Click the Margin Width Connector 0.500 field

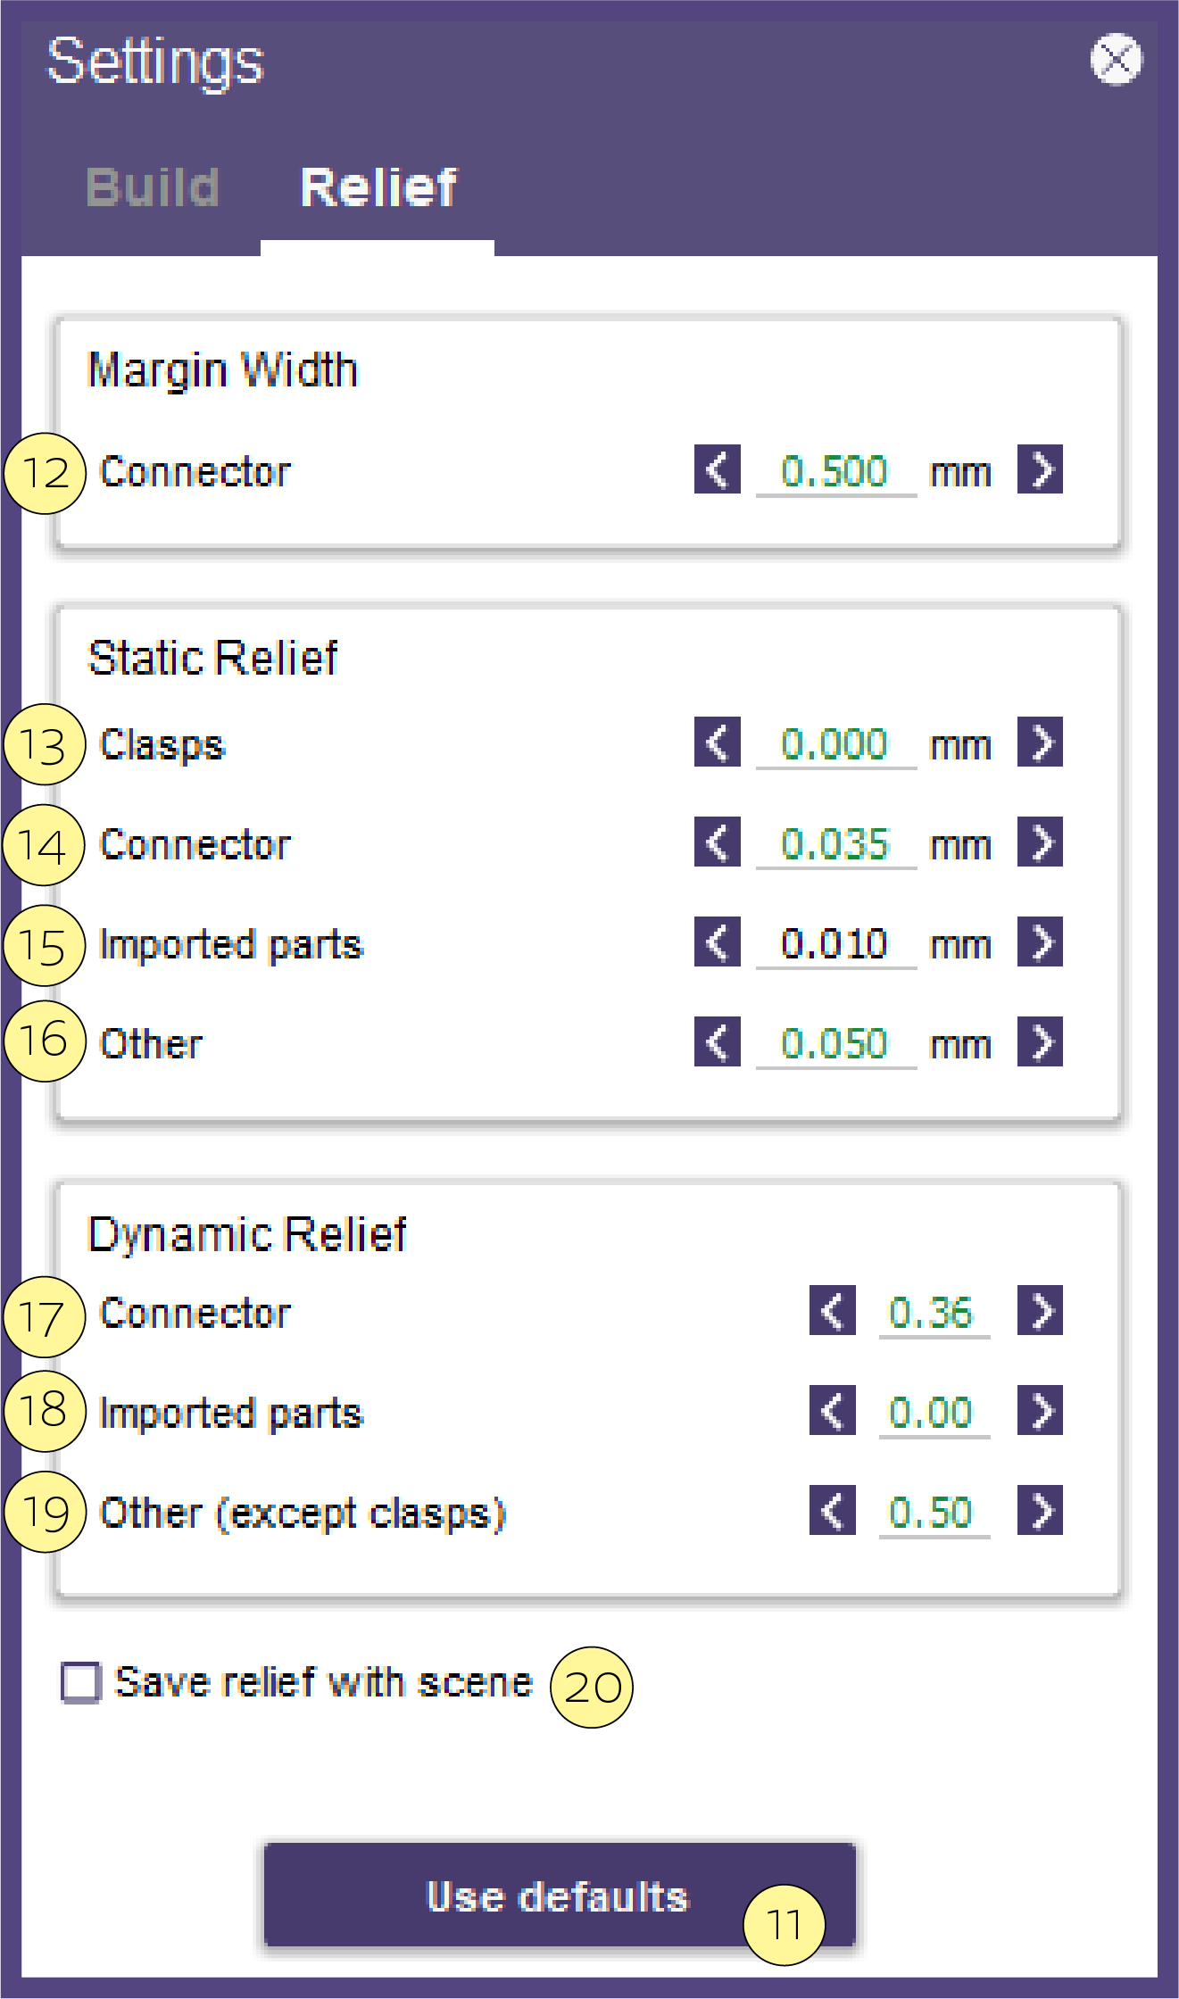coord(836,471)
